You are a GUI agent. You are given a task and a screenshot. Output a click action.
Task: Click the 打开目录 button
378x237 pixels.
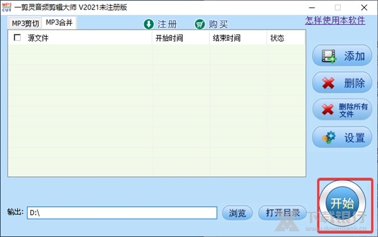(282, 213)
